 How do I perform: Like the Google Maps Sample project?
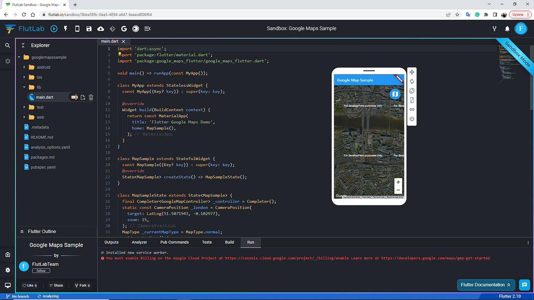click(29, 285)
